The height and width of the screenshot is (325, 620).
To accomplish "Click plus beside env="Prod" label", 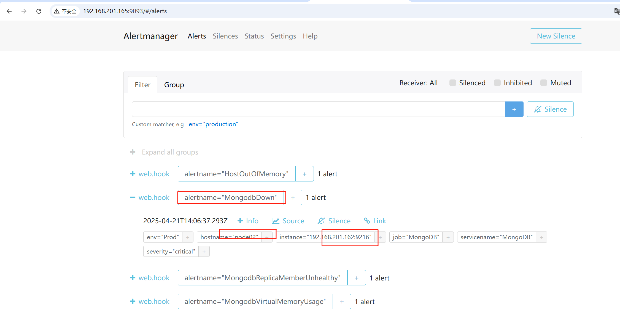I will 188,237.
